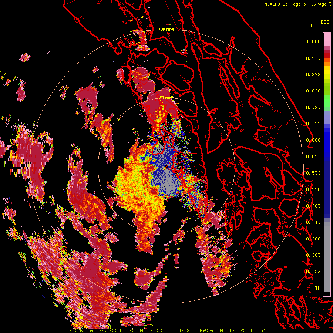Image resolution: width=333 pixels, height=333 pixels.
Task: Click the DCC label above the color scale
Action: 325,22
